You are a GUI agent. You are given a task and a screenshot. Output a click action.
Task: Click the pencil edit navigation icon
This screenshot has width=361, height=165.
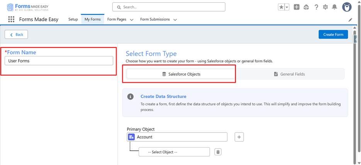click(350, 19)
